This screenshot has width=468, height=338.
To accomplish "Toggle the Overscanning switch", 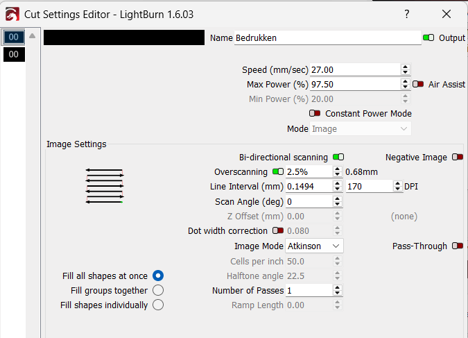I will (278, 171).
